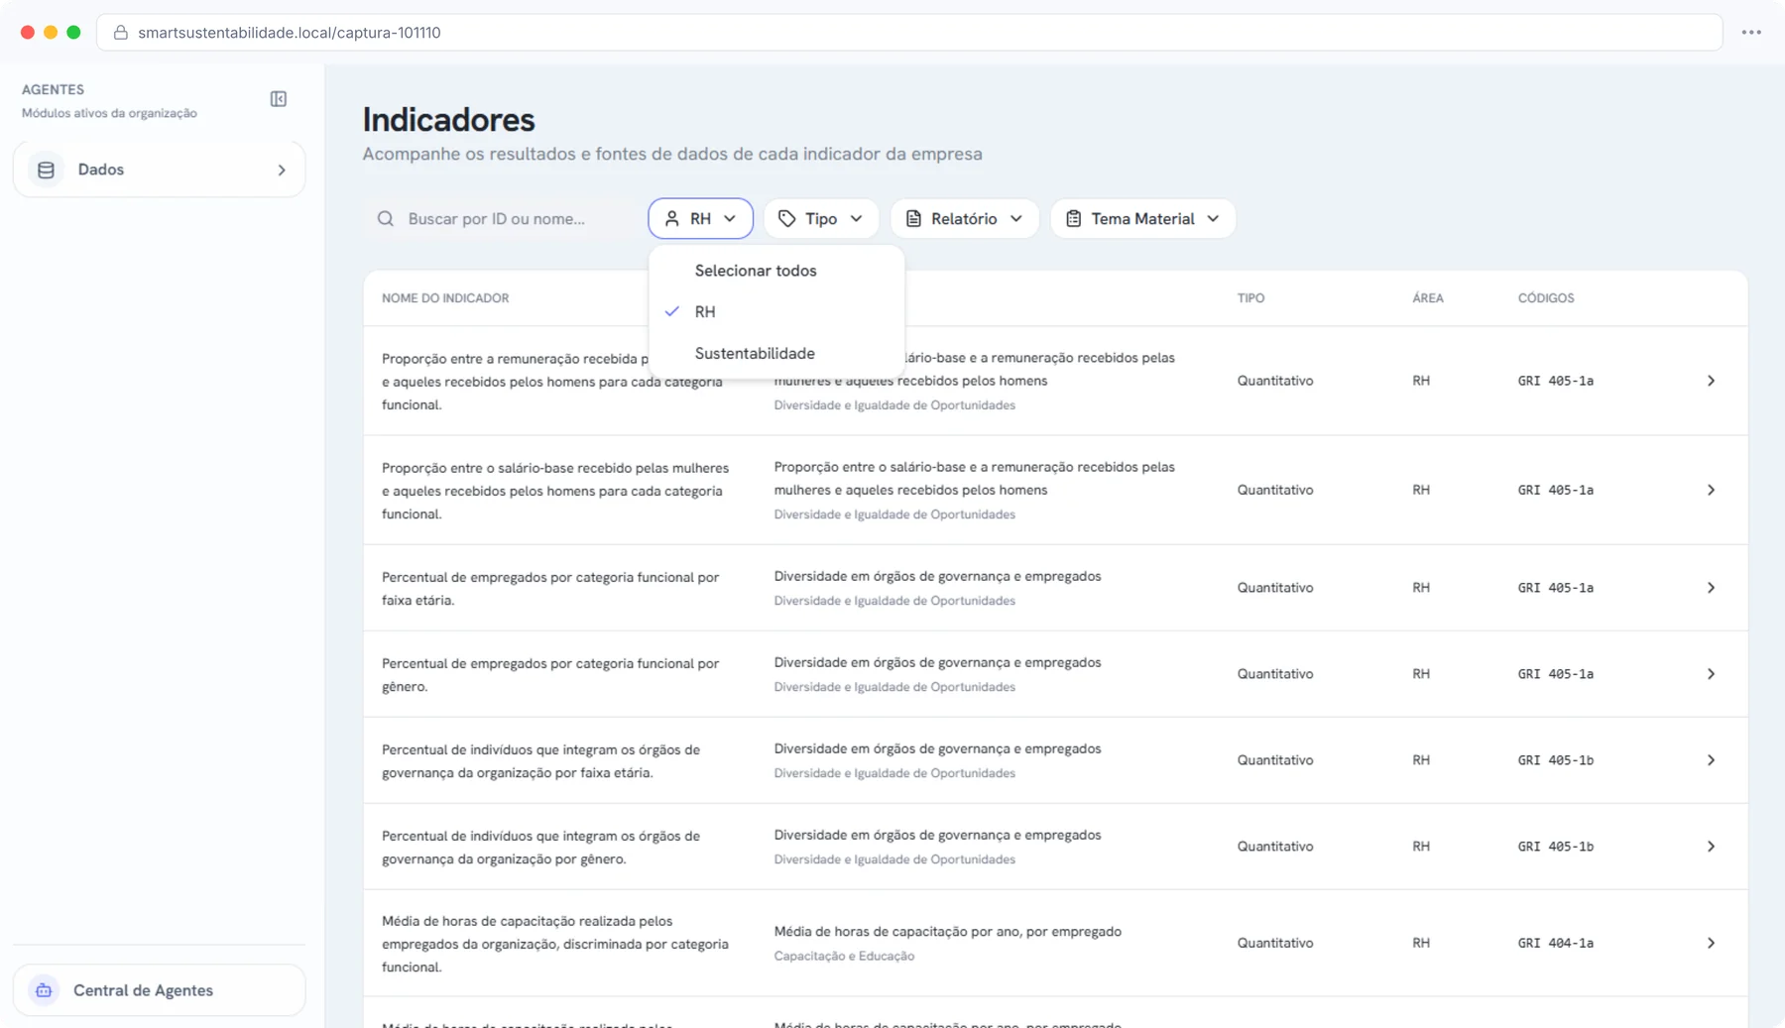
Task: Open 'governança por gênero' row chevron
Action: (1711, 847)
